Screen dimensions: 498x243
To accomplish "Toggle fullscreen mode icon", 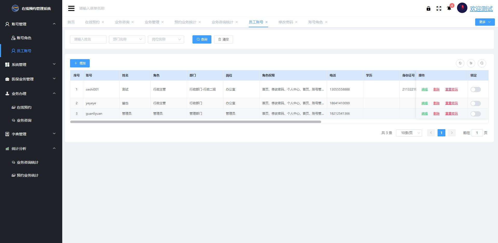I will [x=439, y=9].
